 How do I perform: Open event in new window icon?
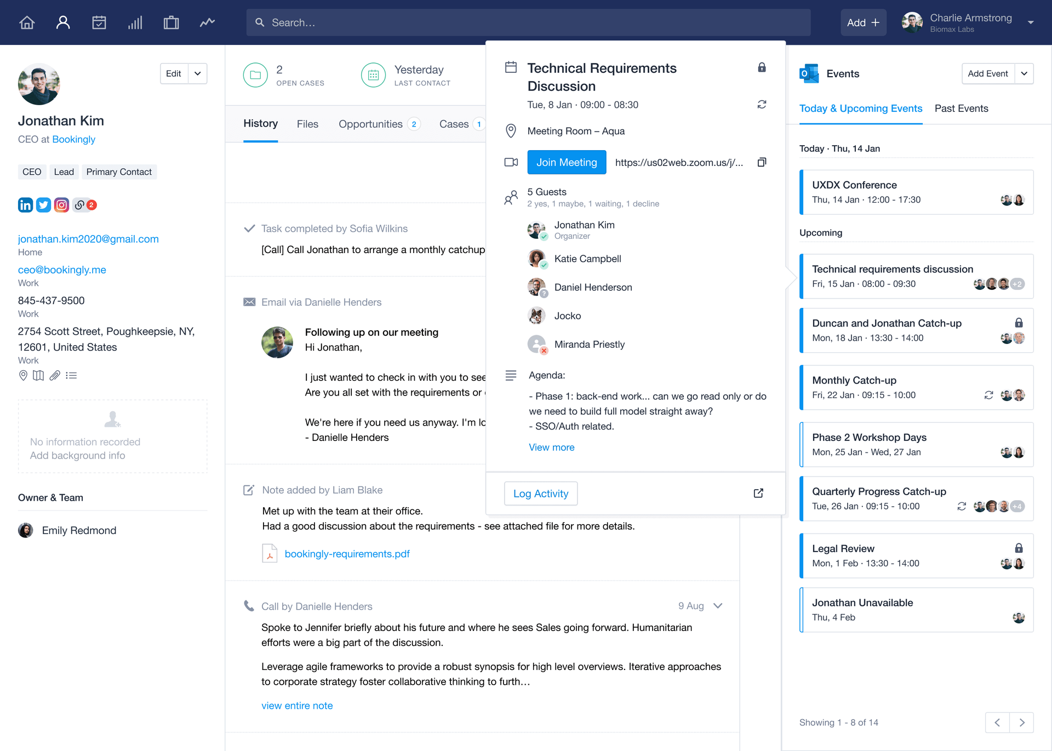(758, 493)
